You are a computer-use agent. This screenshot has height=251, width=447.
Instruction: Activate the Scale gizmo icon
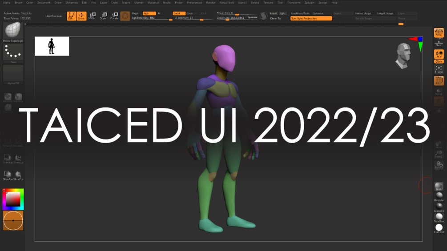pos(103,16)
